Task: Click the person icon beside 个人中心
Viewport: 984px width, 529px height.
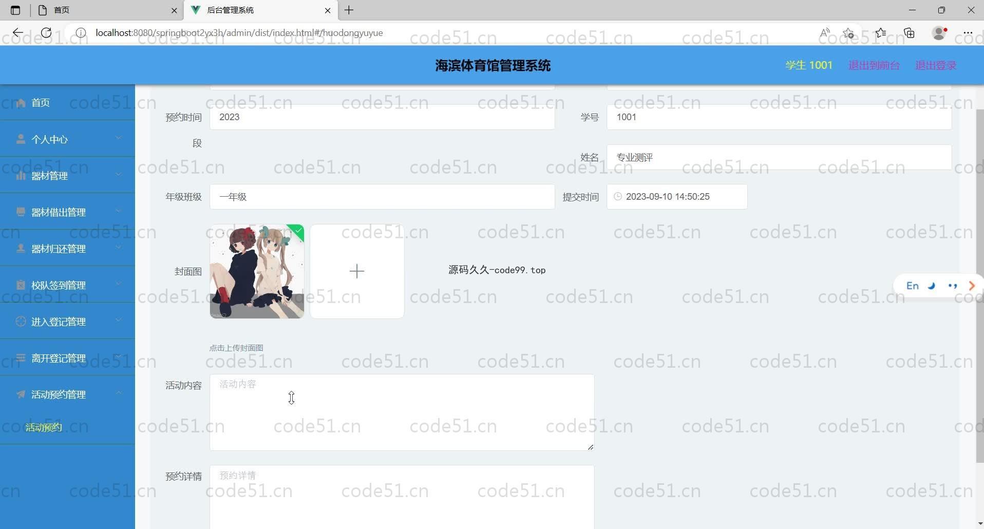Action: point(21,139)
